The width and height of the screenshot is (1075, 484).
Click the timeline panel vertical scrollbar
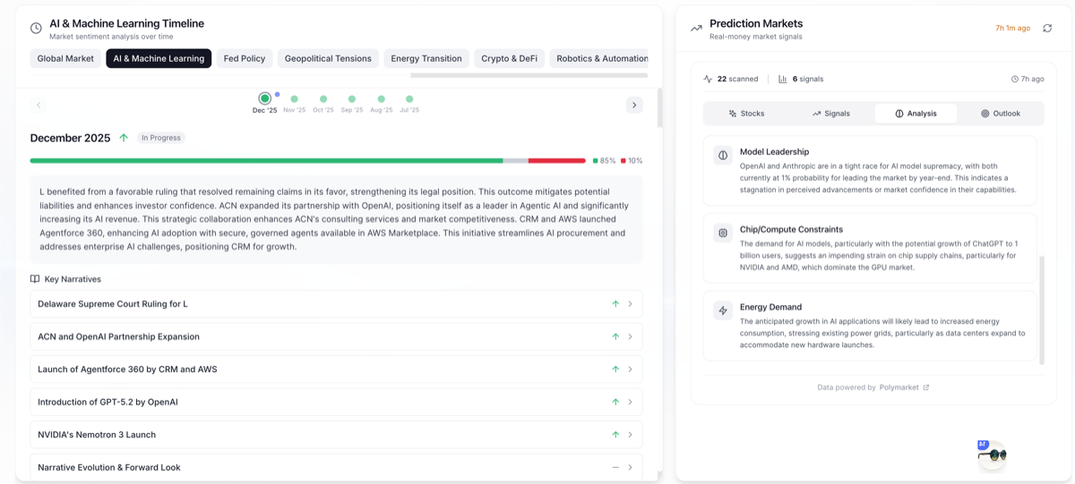tap(660, 107)
